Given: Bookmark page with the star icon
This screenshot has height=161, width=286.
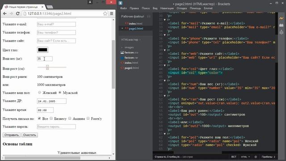Looking at the screenshot, I should coord(105,13).
